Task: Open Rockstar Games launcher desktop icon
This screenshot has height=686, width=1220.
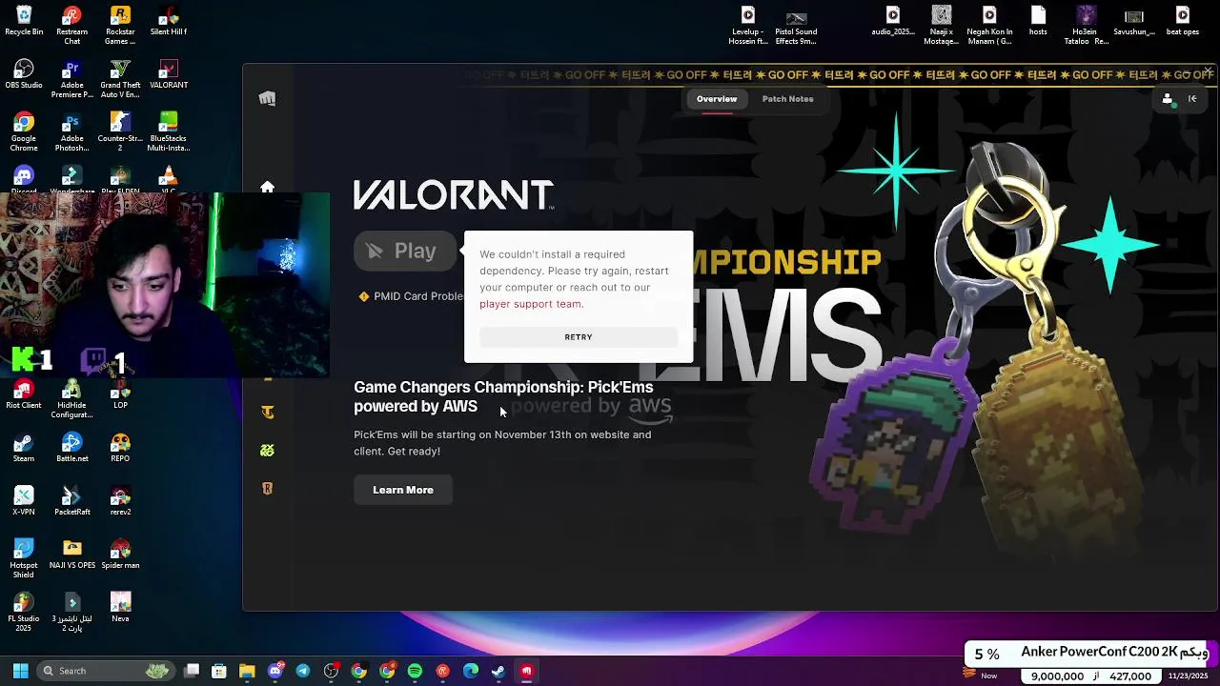Action: [120, 26]
